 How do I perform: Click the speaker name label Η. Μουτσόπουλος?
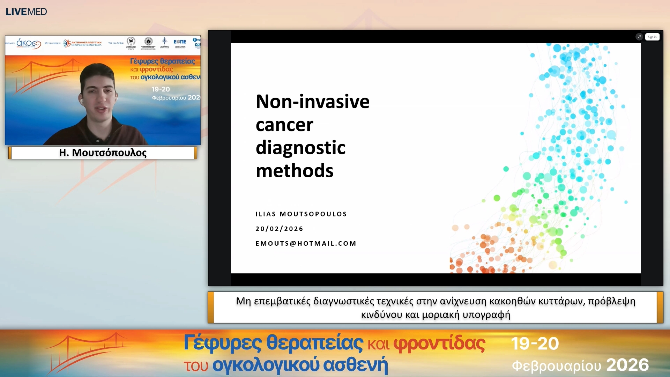[x=103, y=153]
